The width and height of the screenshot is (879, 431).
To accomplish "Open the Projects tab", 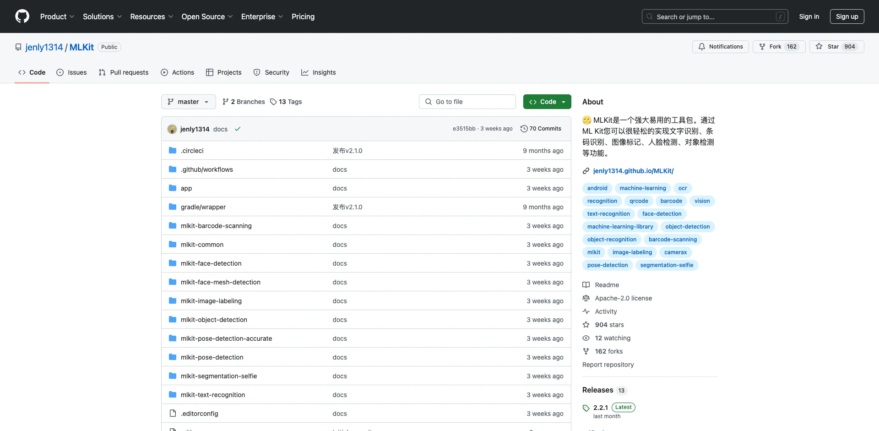I will coord(224,72).
